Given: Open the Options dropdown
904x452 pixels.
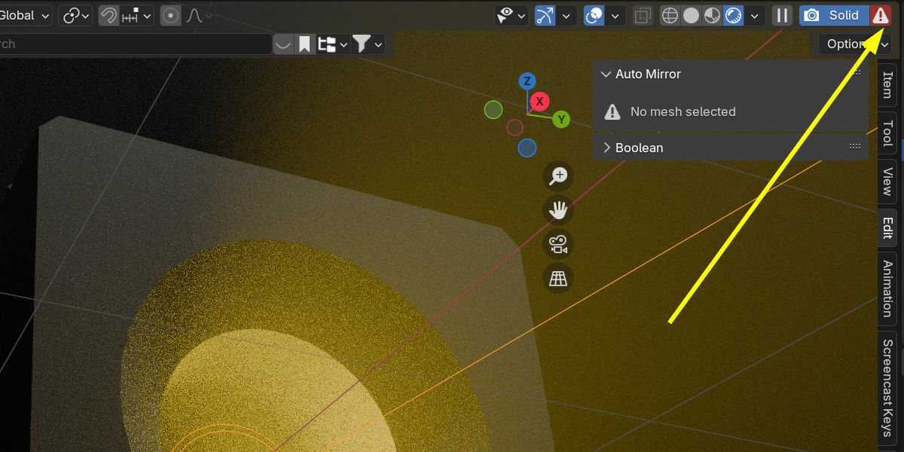Looking at the screenshot, I should point(857,44).
